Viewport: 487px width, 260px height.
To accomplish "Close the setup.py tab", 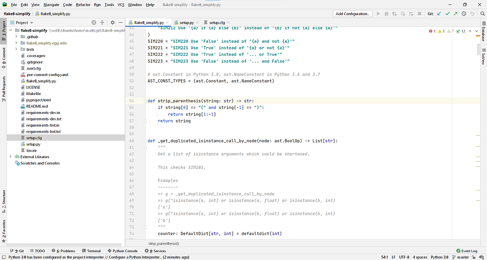I will coord(197,23).
